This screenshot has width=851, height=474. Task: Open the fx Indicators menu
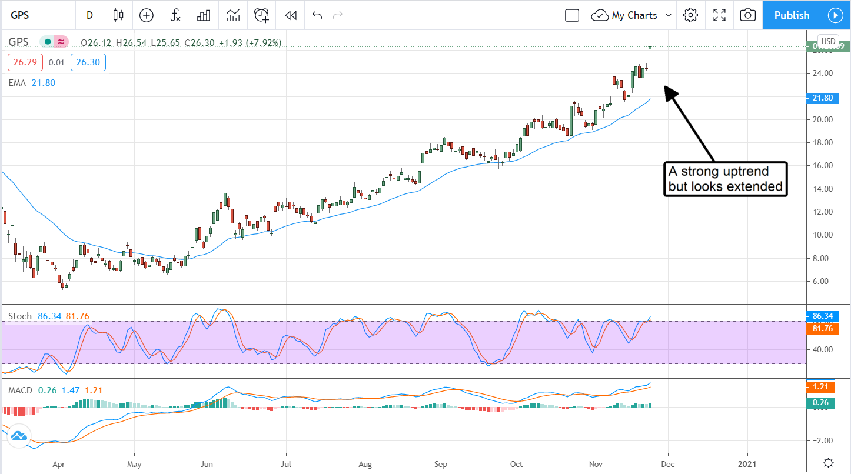175,15
